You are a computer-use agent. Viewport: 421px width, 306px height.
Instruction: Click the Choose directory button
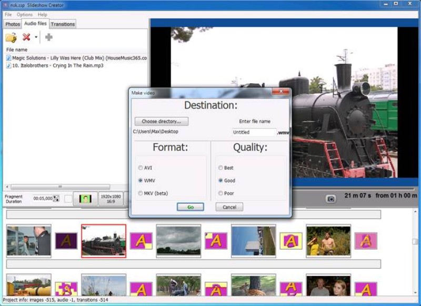pos(161,121)
